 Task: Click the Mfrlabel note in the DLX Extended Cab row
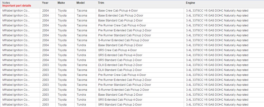pos(16,65)
